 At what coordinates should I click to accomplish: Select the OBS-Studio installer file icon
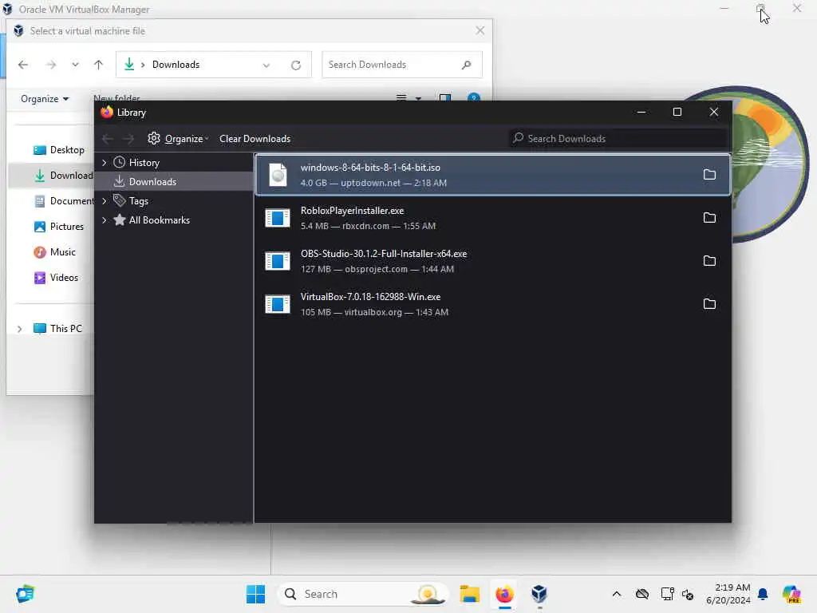278,261
